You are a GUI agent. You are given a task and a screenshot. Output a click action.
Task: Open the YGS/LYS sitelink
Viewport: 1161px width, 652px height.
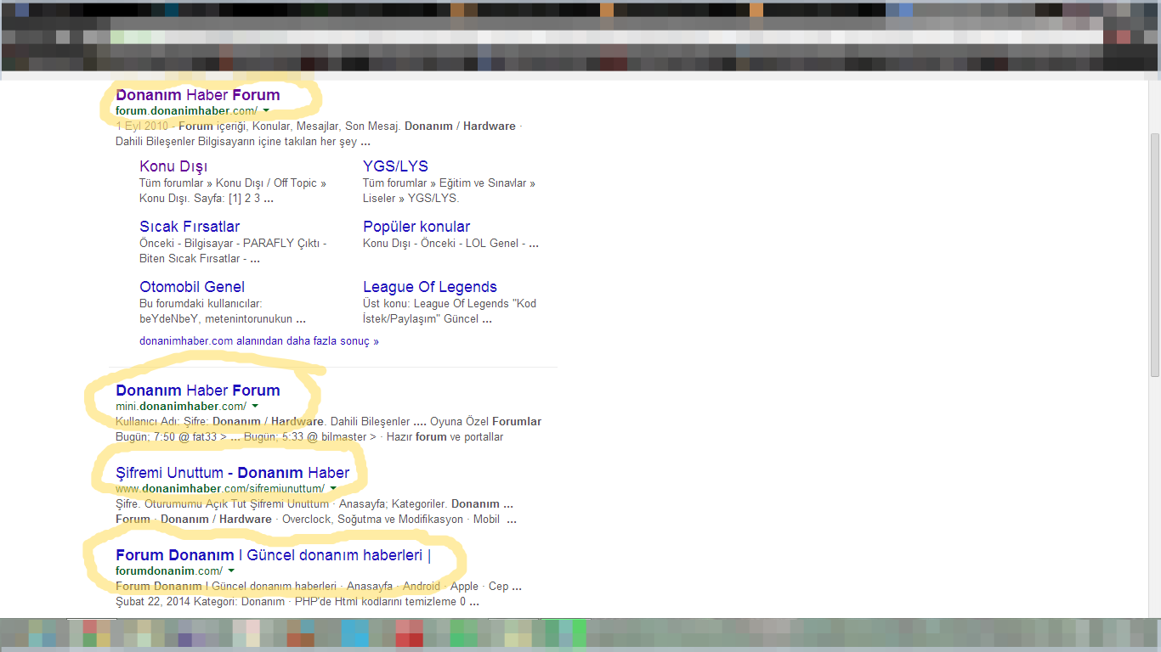point(395,166)
